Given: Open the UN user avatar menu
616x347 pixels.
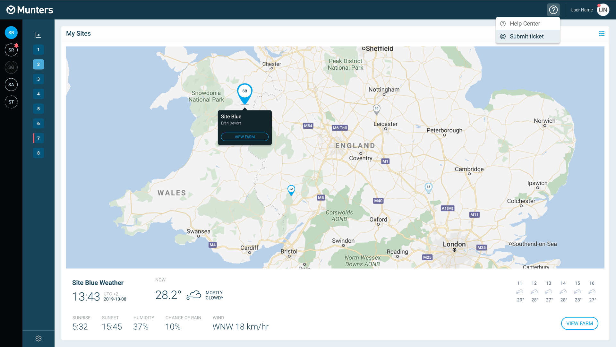Looking at the screenshot, I should click(603, 10).
